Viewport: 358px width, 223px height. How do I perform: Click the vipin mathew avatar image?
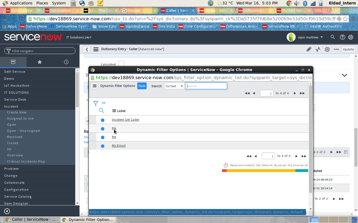click(x=291, y=37)
